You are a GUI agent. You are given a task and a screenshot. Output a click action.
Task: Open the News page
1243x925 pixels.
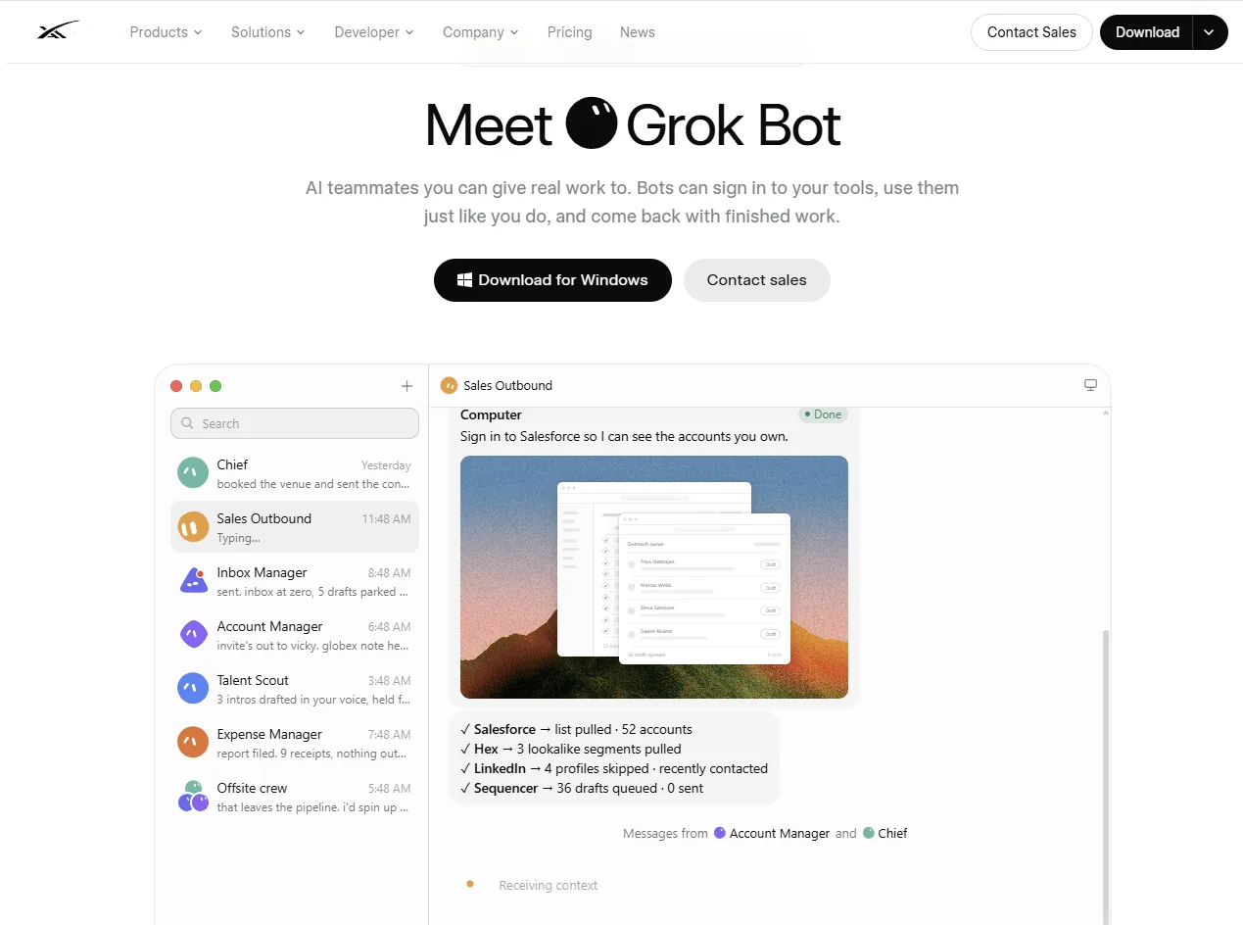click(638, 32)
